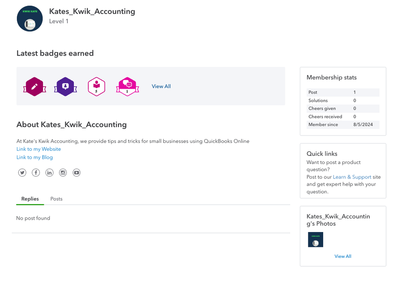View All of Kates_Kwik_Accounting's Photos
This screenshot has width=401, height=285.
[343, 256]
